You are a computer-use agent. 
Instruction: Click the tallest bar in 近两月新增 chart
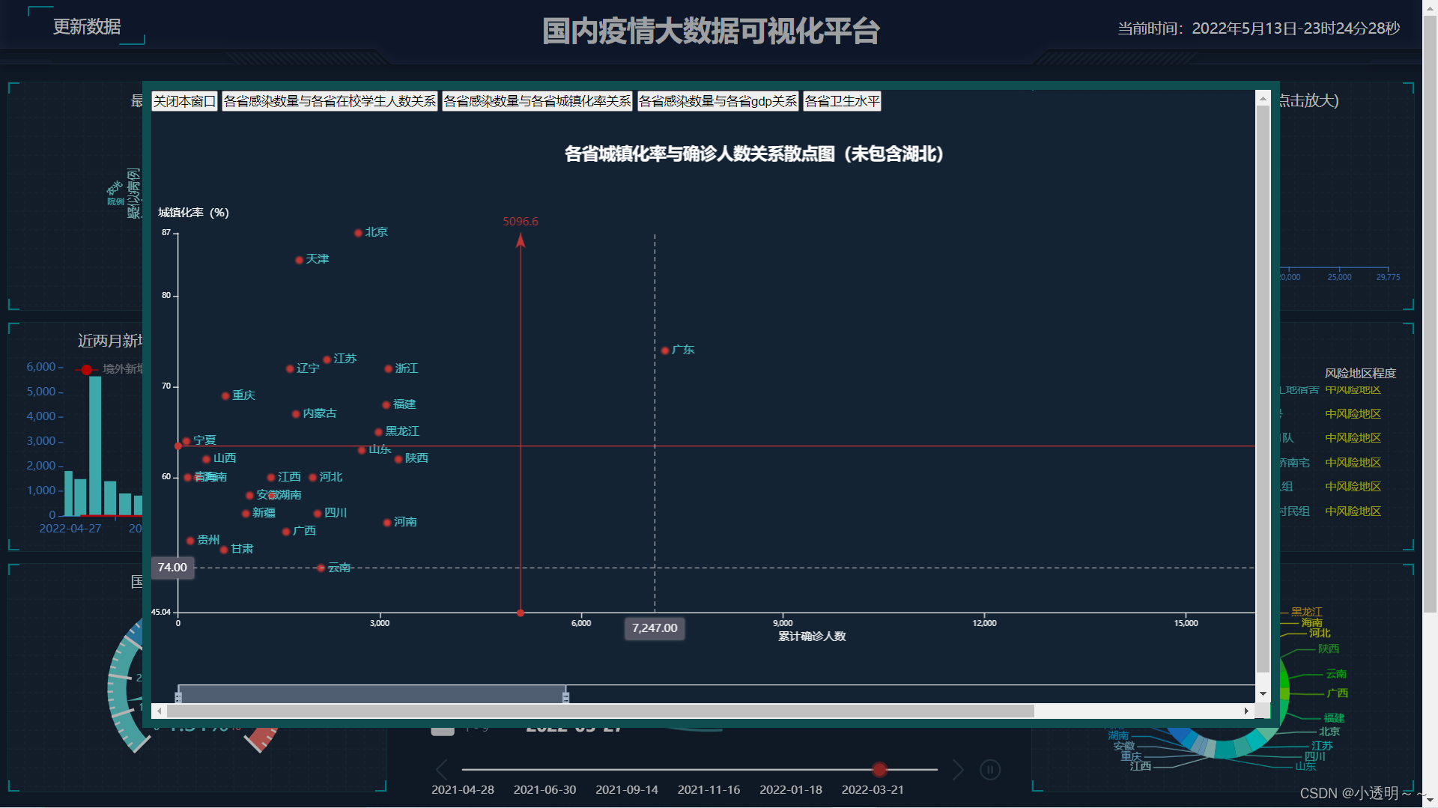(95, 446)
